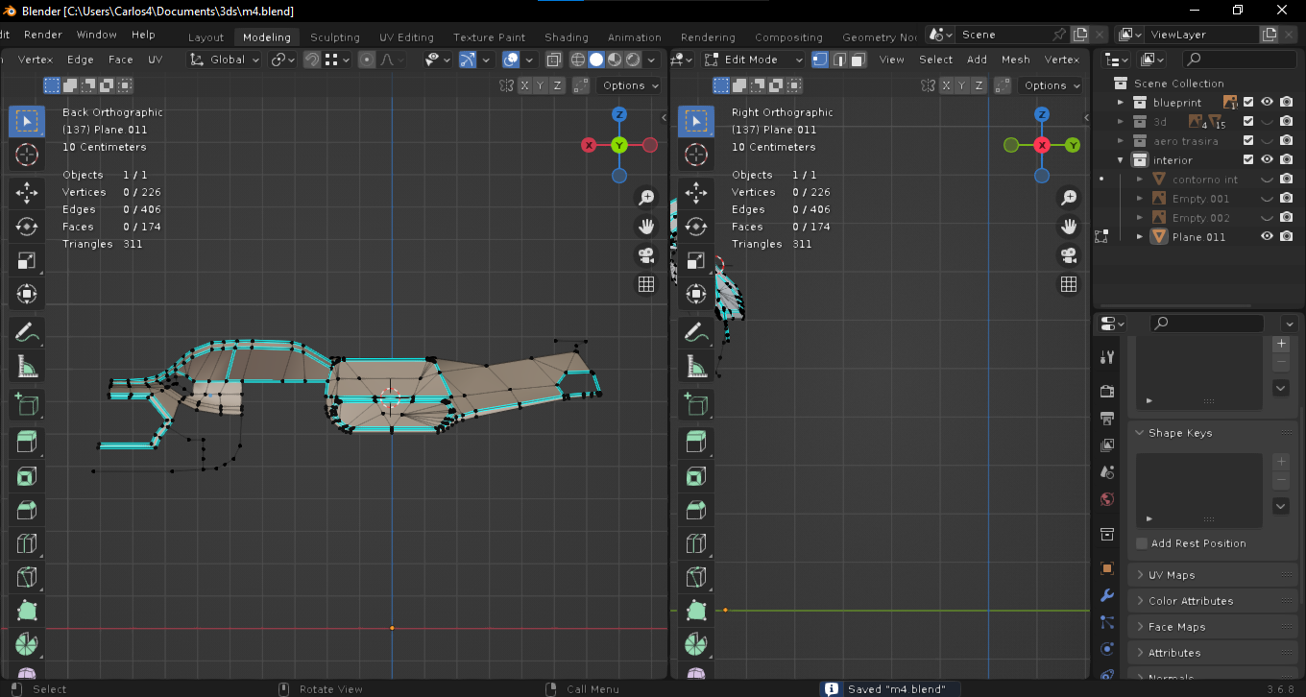1306x697 pixels.
Task: Add a new shape key with plus button
Action: tap(1281, 462)
